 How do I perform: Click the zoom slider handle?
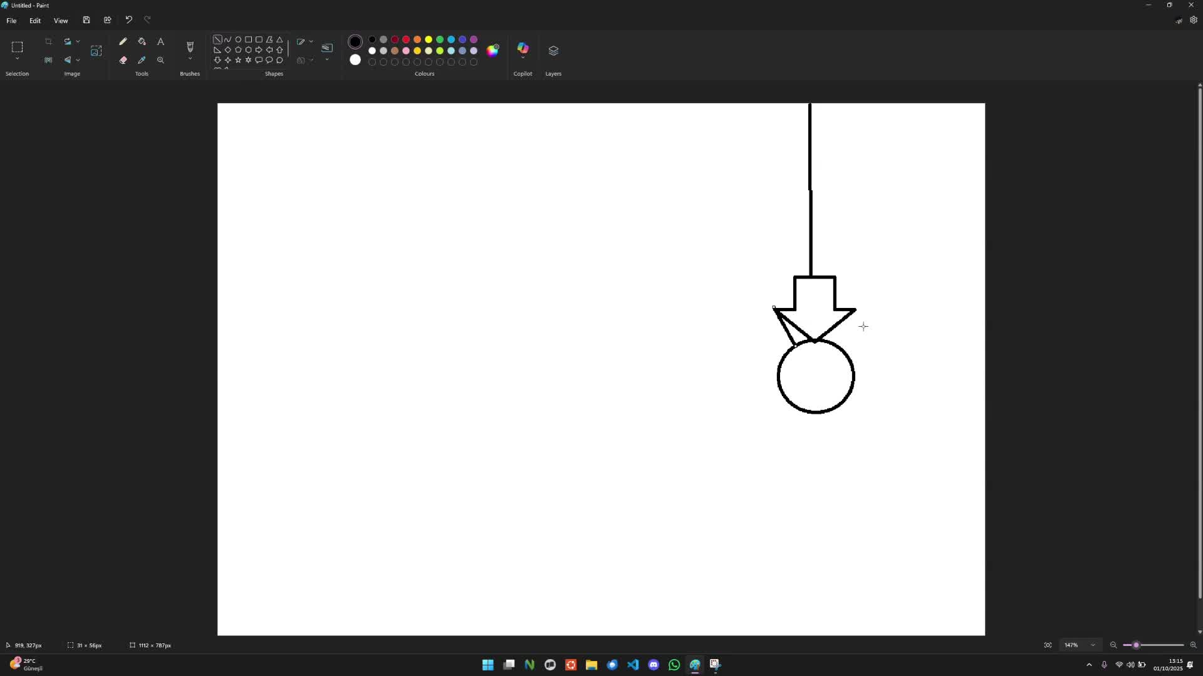tap(1136, 645)
